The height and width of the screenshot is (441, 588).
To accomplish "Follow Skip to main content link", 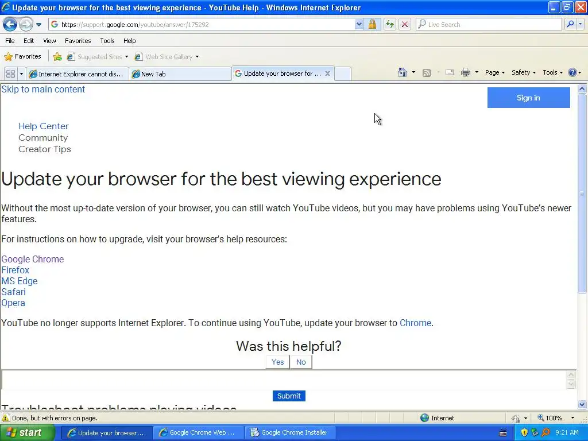I will click(x=43, y=89).
